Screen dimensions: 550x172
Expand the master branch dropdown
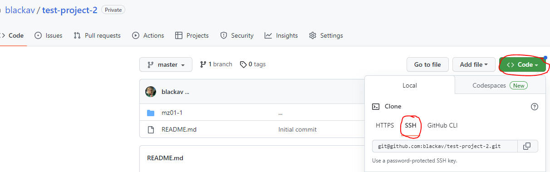[x=166, y=64]
